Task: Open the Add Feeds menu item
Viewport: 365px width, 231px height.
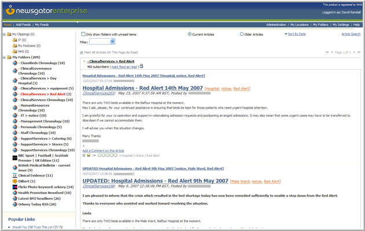Action: point(23,25)
